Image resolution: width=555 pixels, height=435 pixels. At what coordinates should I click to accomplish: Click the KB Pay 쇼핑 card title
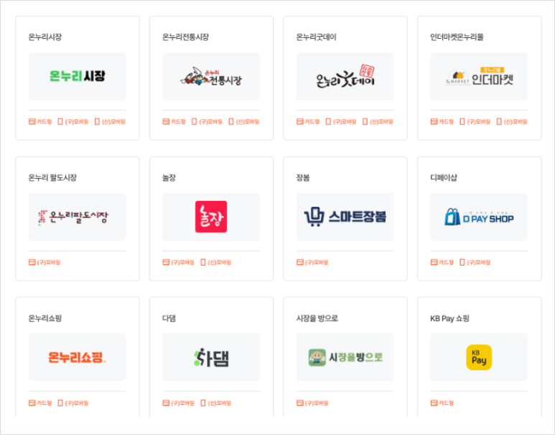coord(449,318)
